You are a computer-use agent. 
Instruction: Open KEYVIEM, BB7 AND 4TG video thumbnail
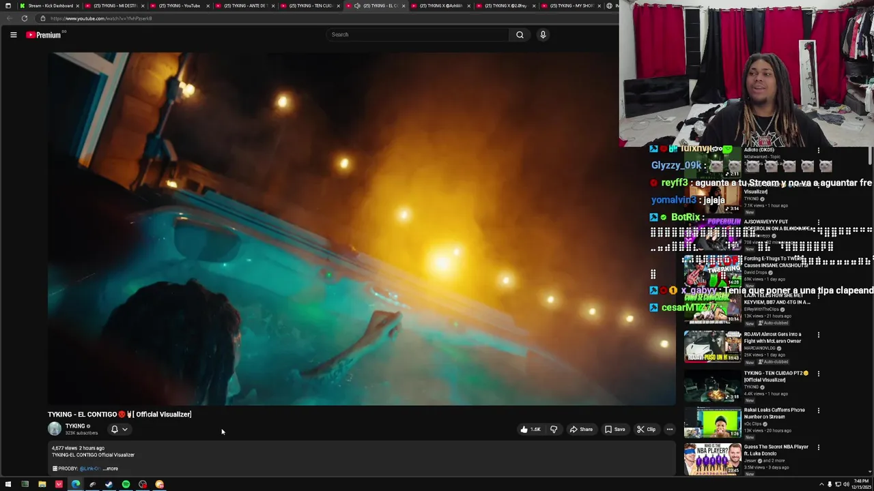[712, 308]
